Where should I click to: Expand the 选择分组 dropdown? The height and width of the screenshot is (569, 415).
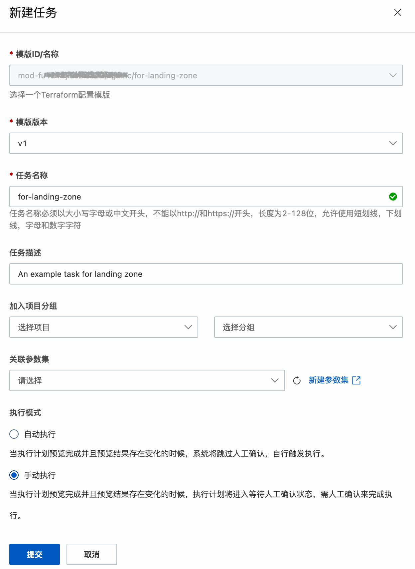309,327
